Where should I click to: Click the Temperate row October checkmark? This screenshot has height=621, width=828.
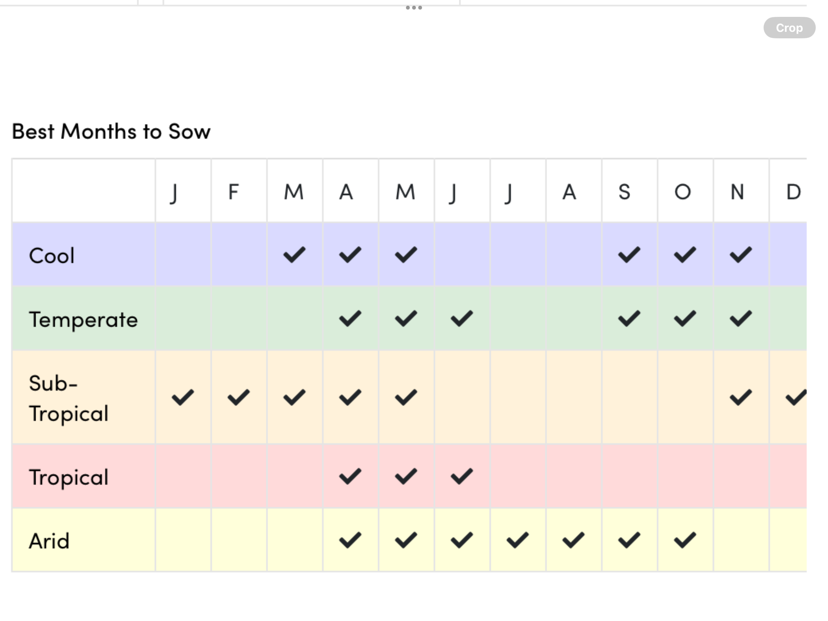pyautogui.click(x=685, y=319)
